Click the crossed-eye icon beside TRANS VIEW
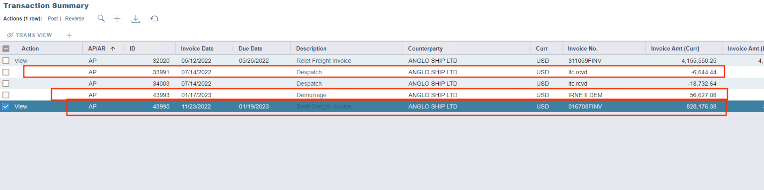The height and width of the screenshot is (190, 764). pos(10,35)
